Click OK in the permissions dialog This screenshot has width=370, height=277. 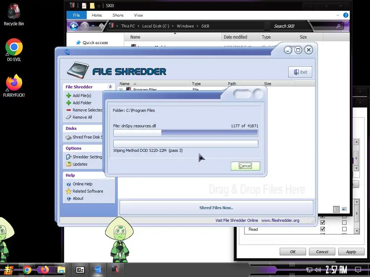(293, 252)
